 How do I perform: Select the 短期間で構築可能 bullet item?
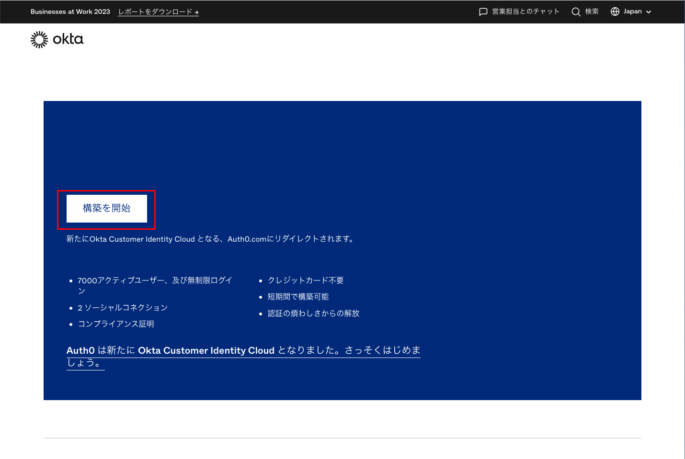pos(298,297)
